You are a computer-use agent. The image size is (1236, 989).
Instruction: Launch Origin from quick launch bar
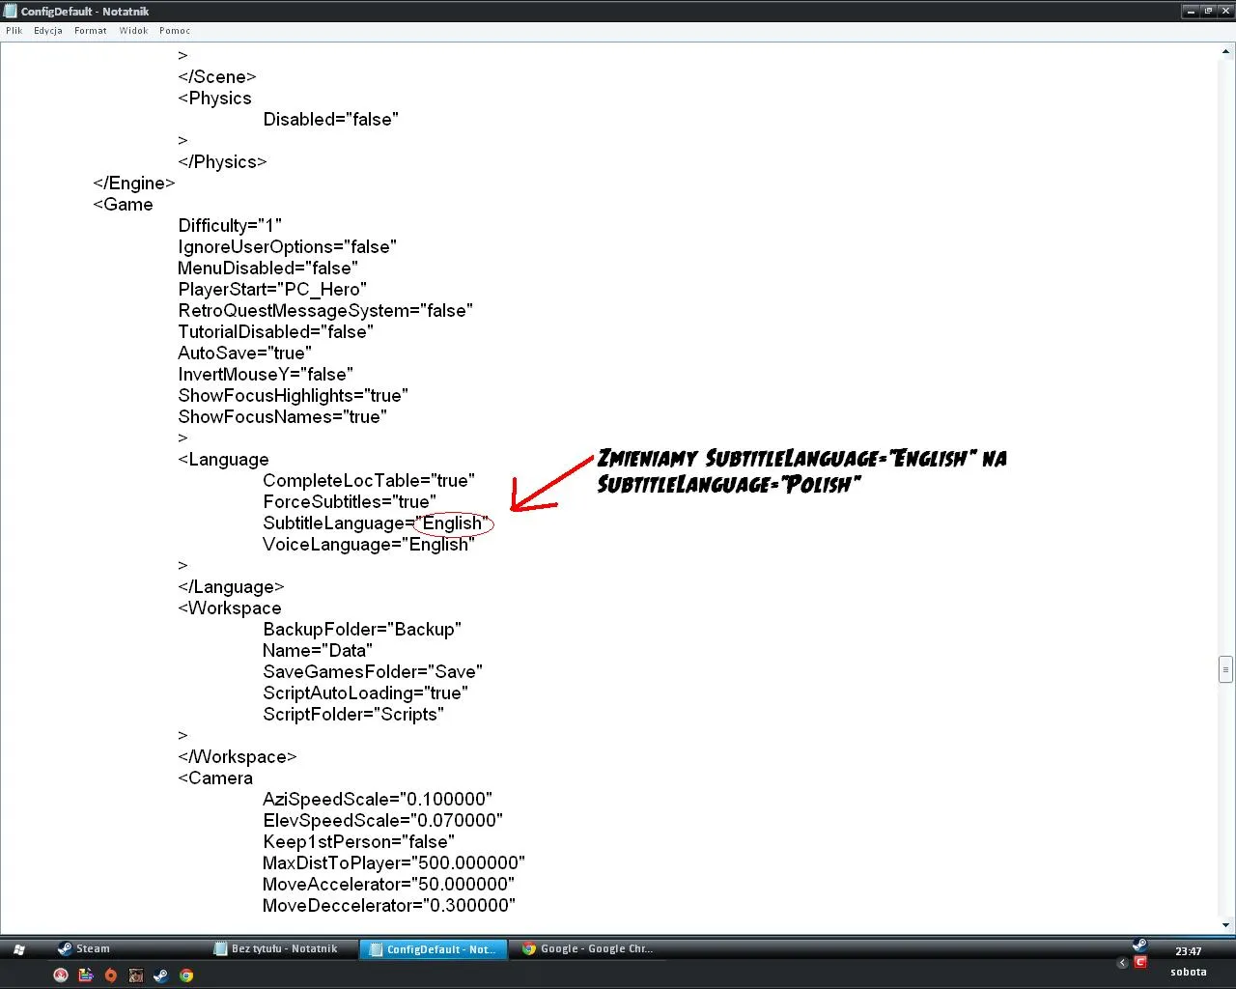(x=111, y=975)
